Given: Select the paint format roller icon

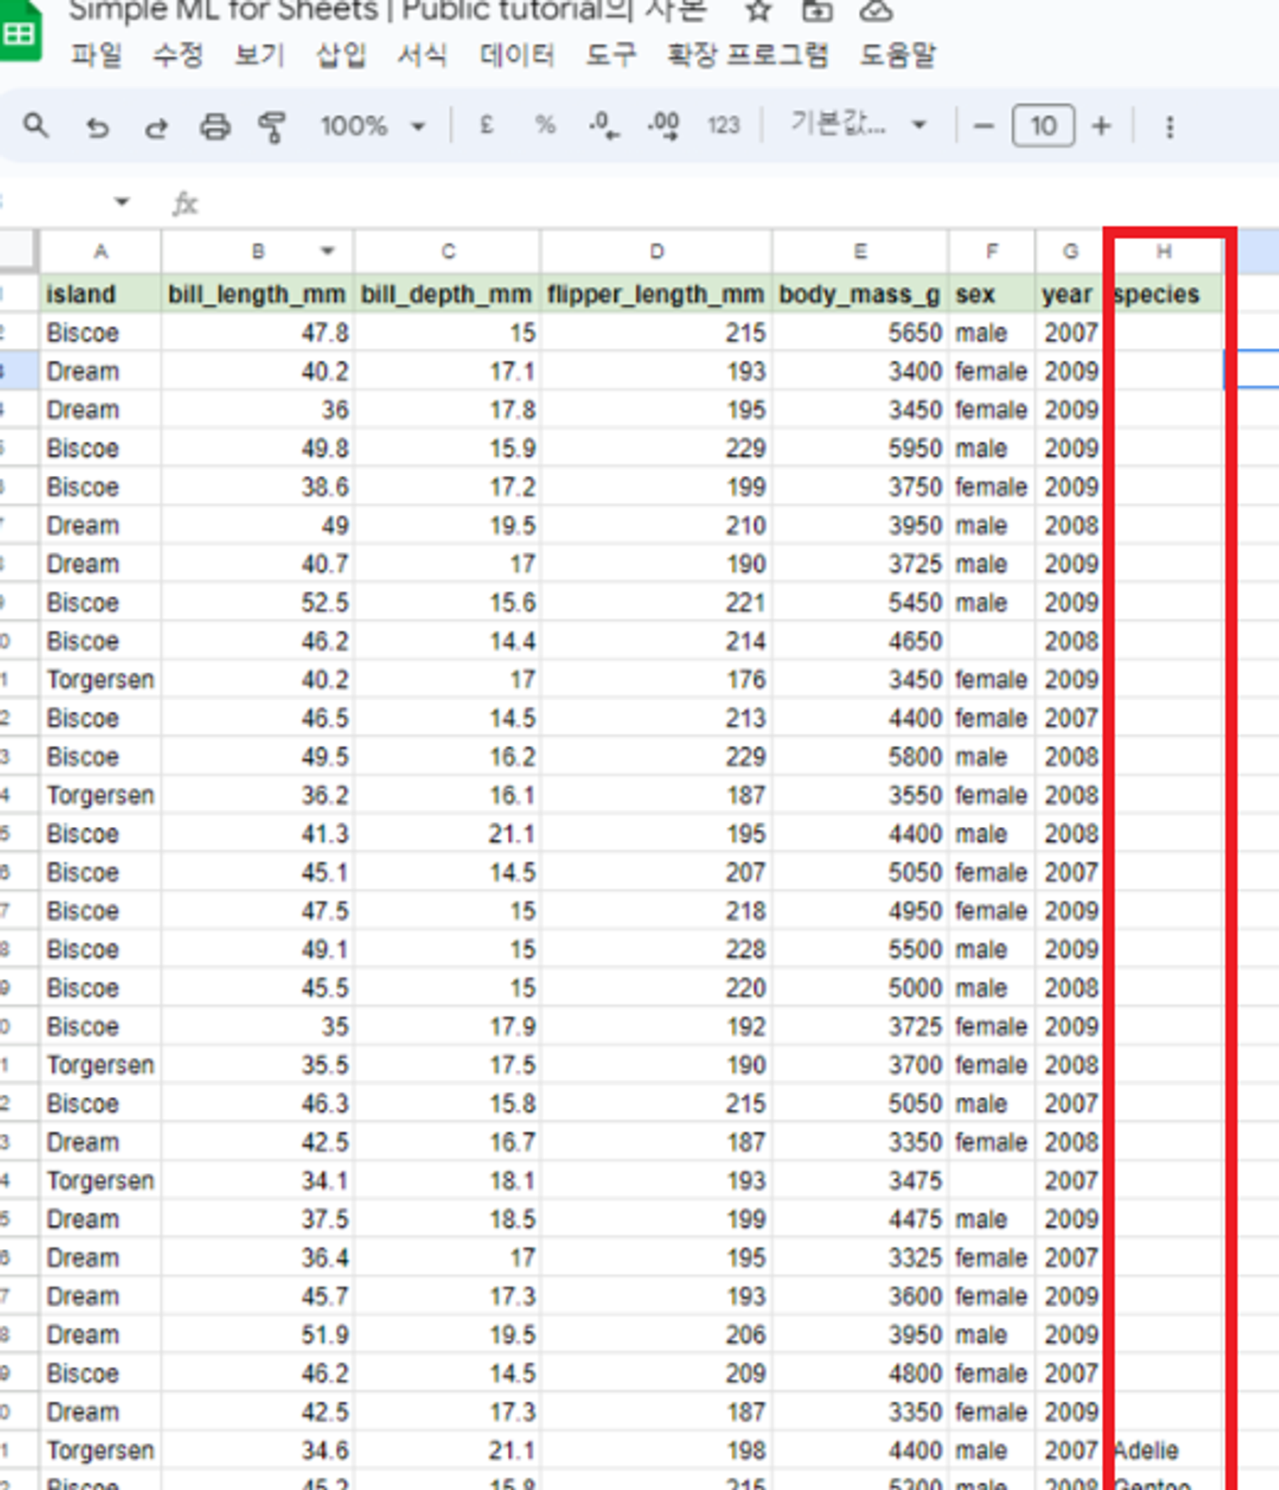Looking at the screenshot, I should pos(272,127).
